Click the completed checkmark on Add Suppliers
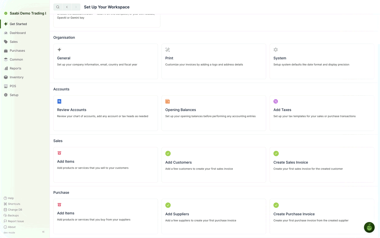 coord(168,205)
